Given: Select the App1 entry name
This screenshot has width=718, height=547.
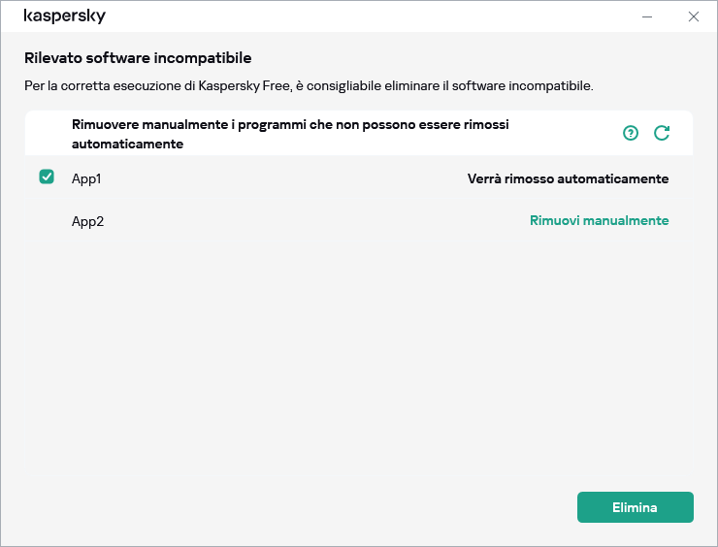Looking at the screenshot, I should [86, 179].
